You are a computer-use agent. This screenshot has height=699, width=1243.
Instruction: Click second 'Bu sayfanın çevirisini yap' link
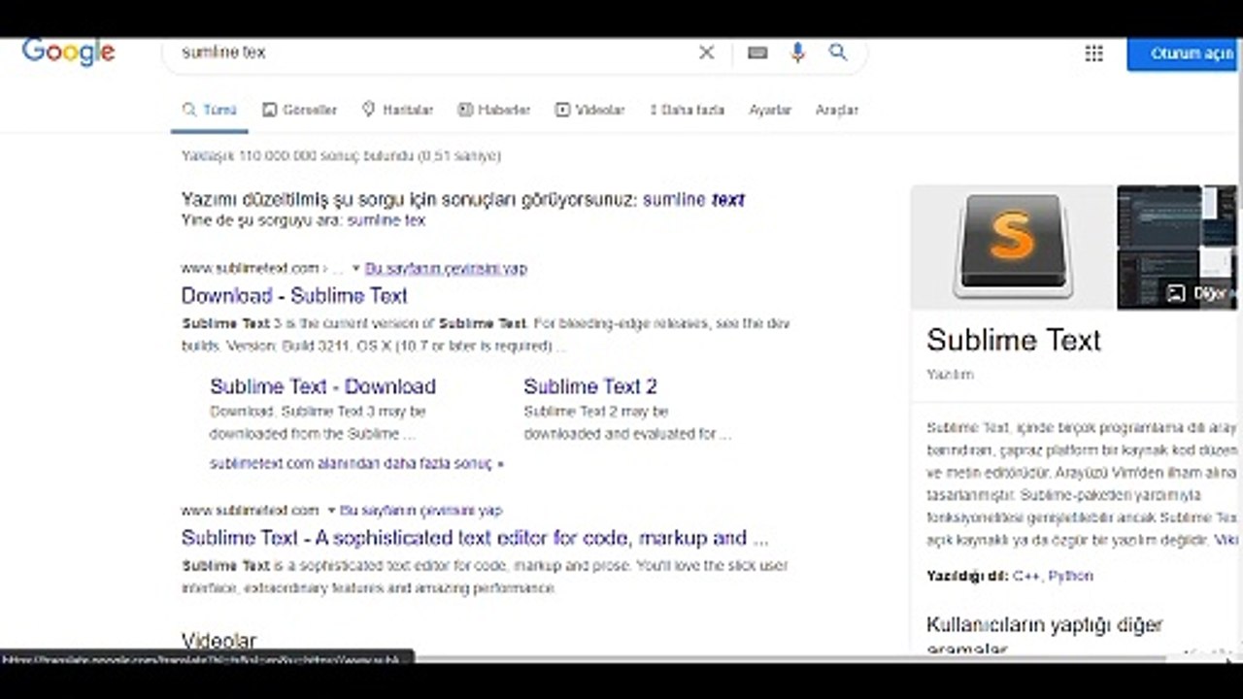click(x=420, y=510)
